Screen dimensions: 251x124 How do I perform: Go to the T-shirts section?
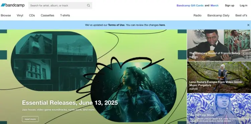click(65, 15)
